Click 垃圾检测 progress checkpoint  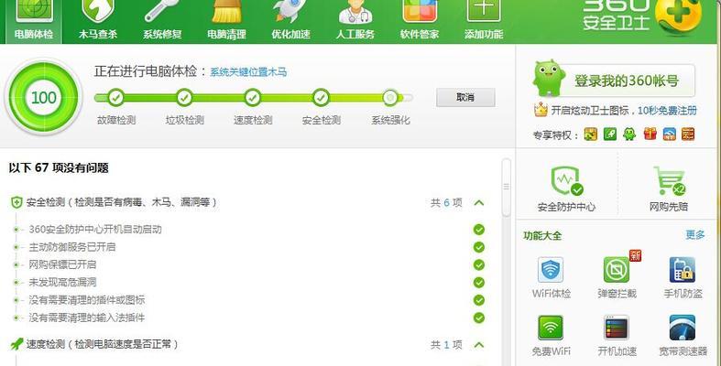[x=184, y=97]
